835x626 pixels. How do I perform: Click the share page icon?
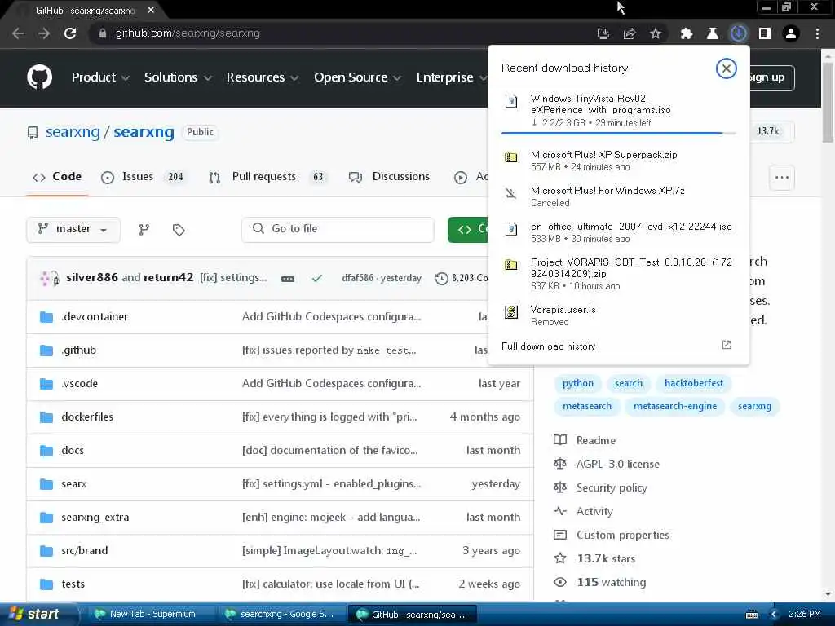tap(629, 33)
